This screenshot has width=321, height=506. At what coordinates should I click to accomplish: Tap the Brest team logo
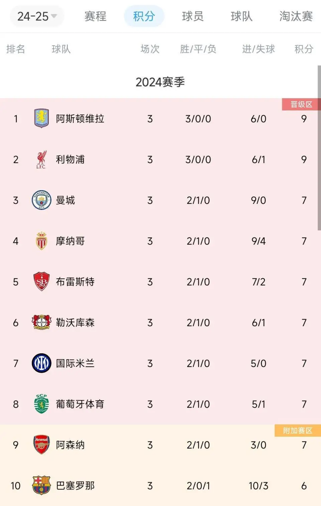click(x=41, y=282)
